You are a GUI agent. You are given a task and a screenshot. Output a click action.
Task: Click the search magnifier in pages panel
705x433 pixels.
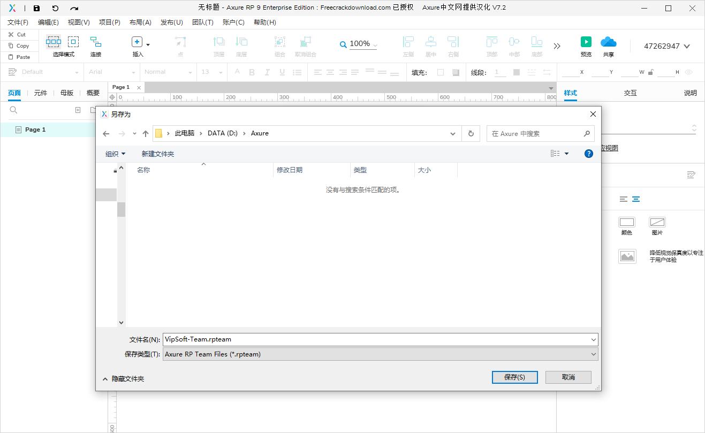click(14, 110)
